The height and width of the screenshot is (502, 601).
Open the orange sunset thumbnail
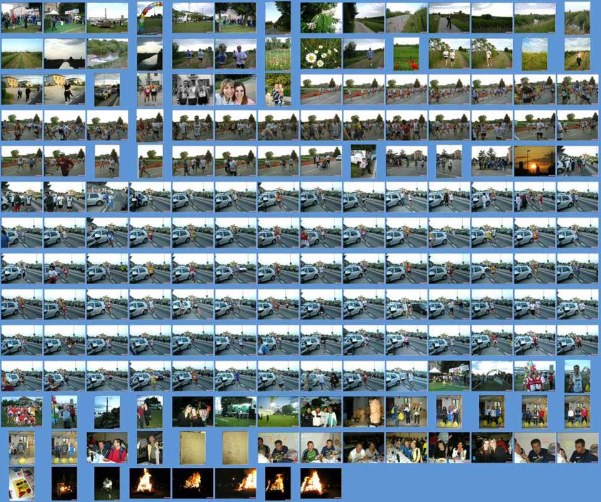[534, 161]
